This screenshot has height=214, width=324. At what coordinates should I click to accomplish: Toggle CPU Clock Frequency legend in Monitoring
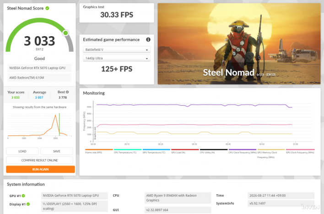coord(243,151)
